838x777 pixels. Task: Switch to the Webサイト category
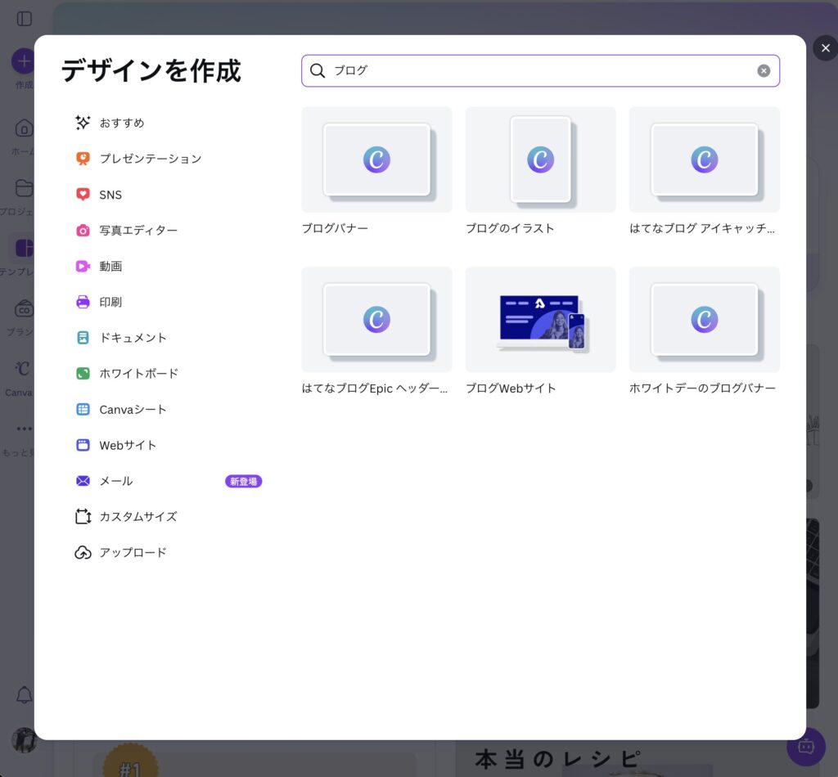click(128, 445)
